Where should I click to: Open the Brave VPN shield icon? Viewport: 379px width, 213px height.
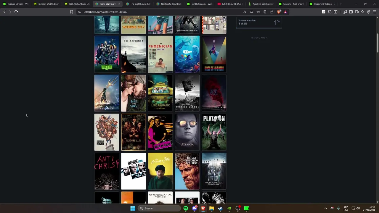pyautogui.click(x=369, y=12)
